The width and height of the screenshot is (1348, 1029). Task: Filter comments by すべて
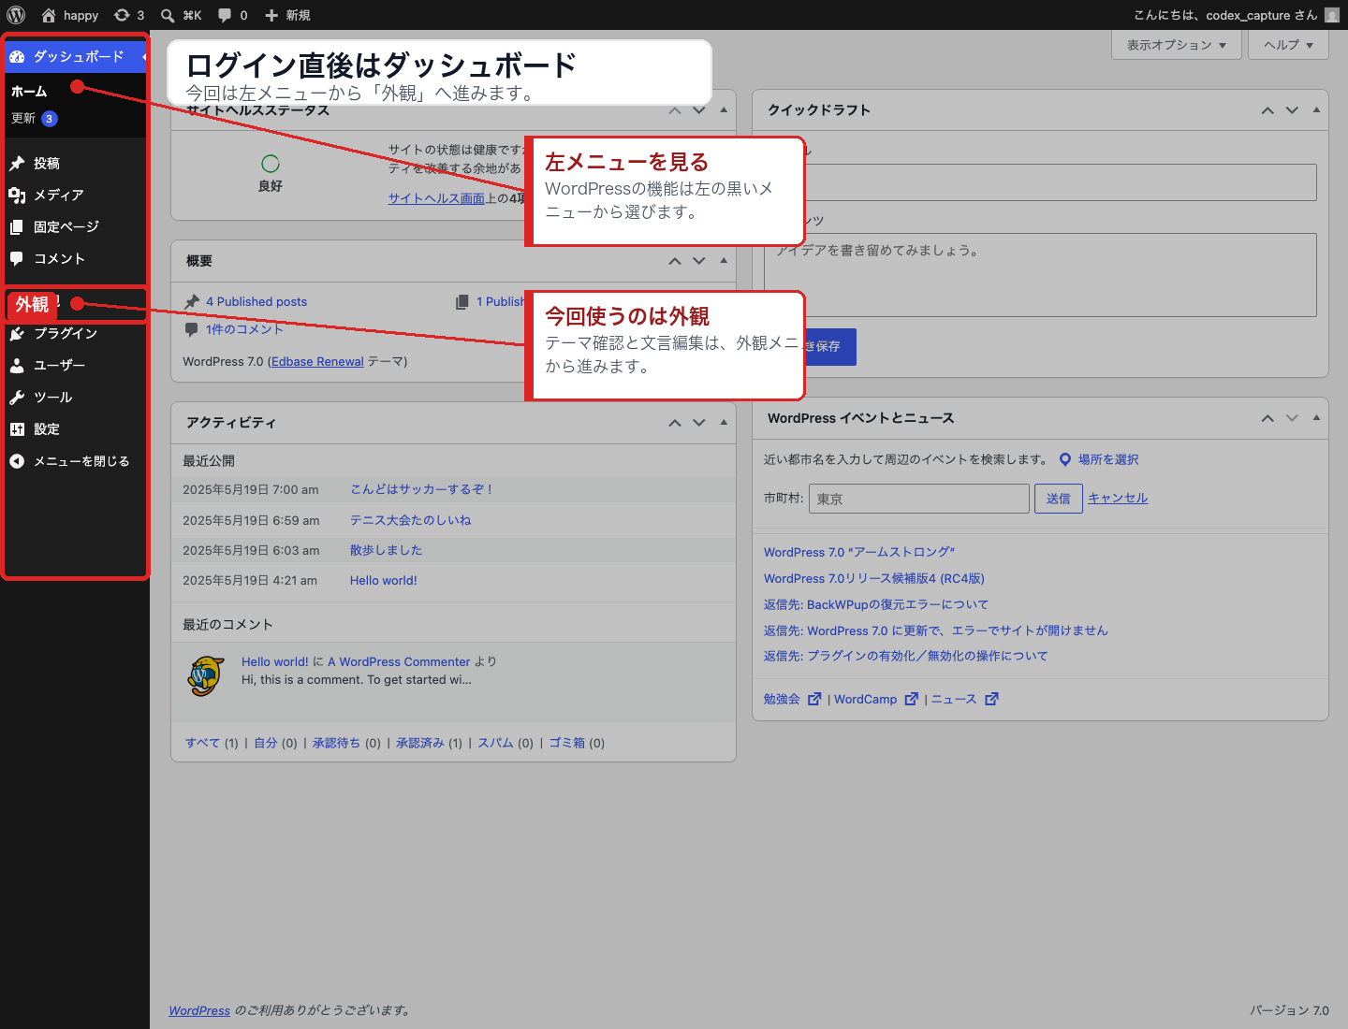pos(202,743)
